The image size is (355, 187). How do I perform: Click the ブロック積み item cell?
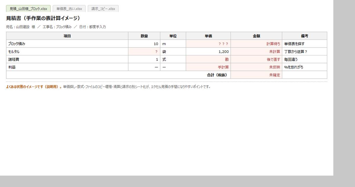coord(67,44)
